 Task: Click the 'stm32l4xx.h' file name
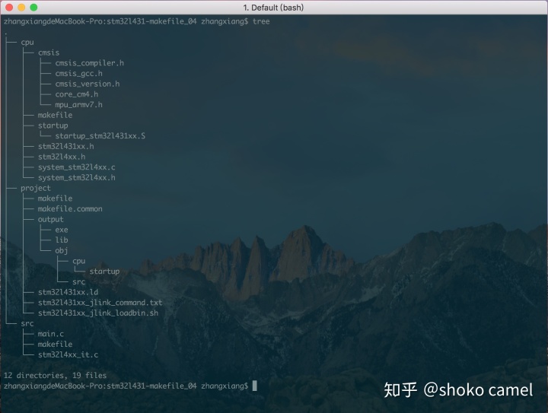point(62,157)
